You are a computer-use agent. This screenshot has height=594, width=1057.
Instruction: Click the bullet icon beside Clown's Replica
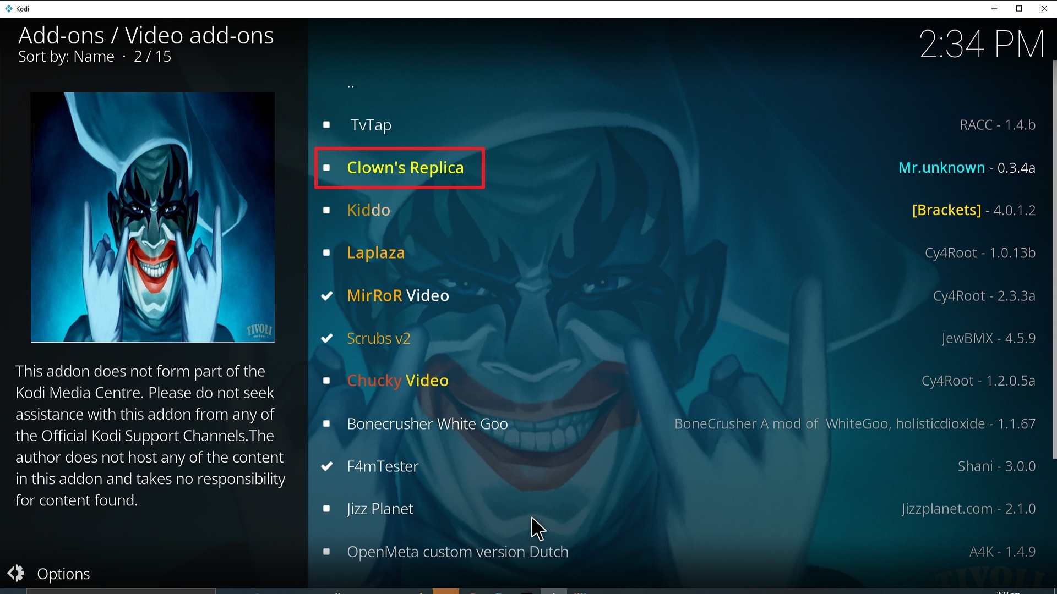pyautogui.click(x=326, y=168)
